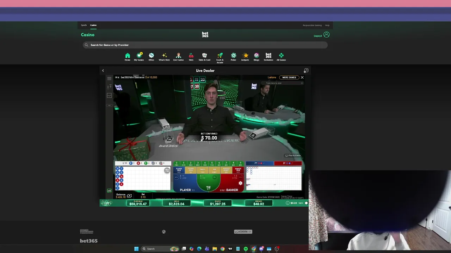
Task: Click the bet365 logo in header
Action: tap(205, 35)
